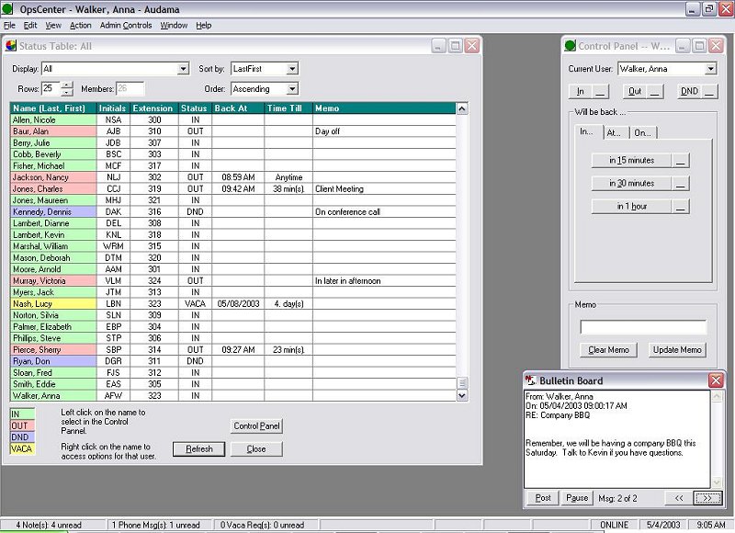The image size is (735, 533).
Task: Open the File menu
Action: click(9, 26)
